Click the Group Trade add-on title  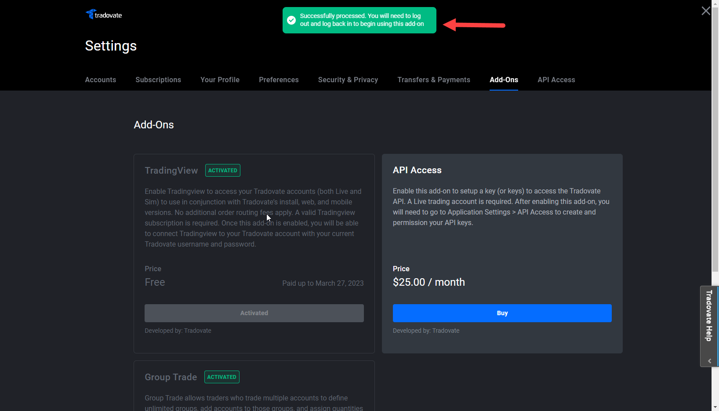click(x=171, y=377)
